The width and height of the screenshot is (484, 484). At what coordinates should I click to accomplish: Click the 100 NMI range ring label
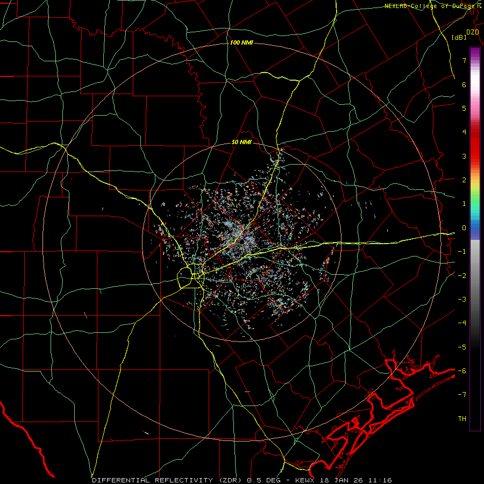(241, 42)
